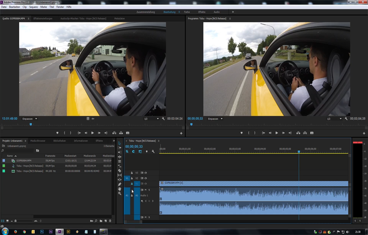Step back one frame in Source monitor

pyautogui.click(x=86, y=133)
